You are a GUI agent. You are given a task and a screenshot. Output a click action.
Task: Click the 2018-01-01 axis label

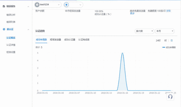click(42, 93)
